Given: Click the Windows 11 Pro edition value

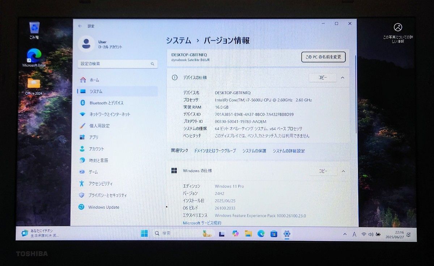Looking at the screenshot, I should [229, 186].
